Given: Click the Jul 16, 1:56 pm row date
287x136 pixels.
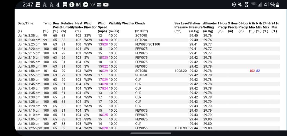Looking at the screenshot, I should pos(29,71).
